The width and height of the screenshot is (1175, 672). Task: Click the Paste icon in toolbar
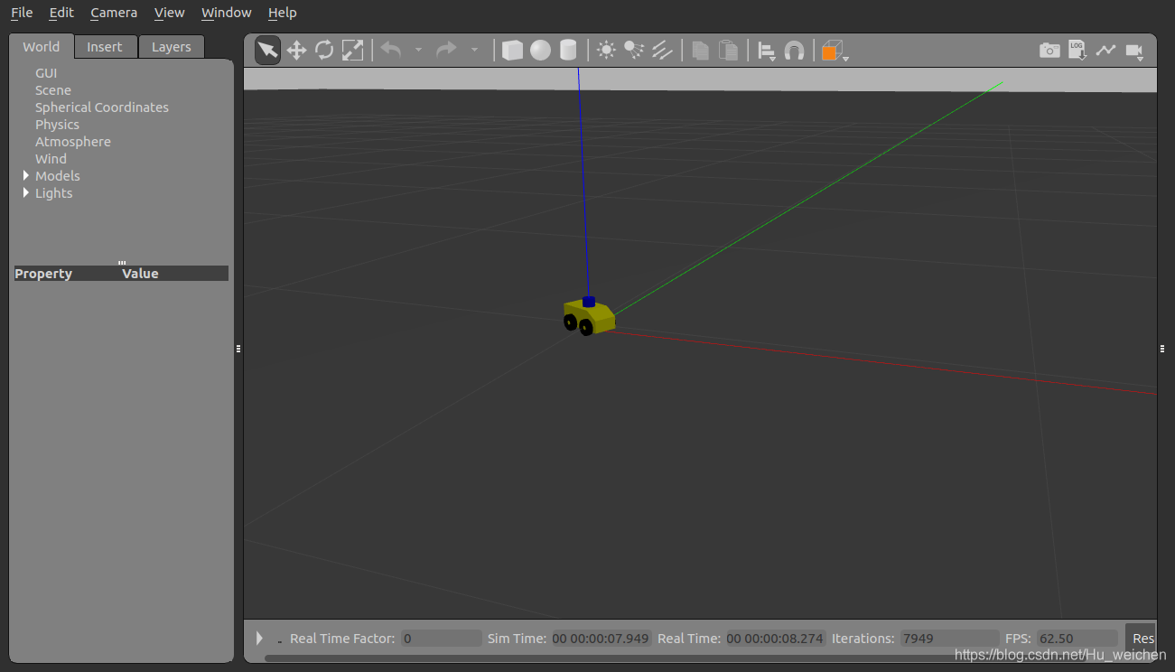(x=728, y=51)
